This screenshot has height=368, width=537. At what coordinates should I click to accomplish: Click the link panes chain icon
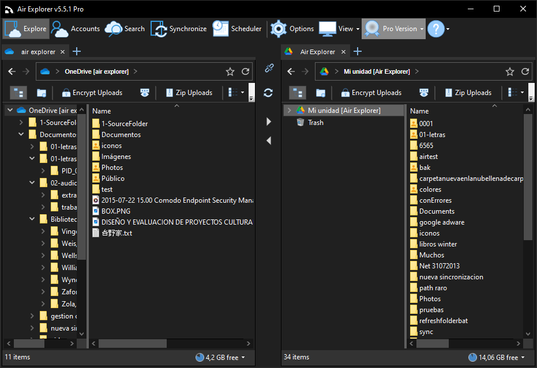click(269, 68)
